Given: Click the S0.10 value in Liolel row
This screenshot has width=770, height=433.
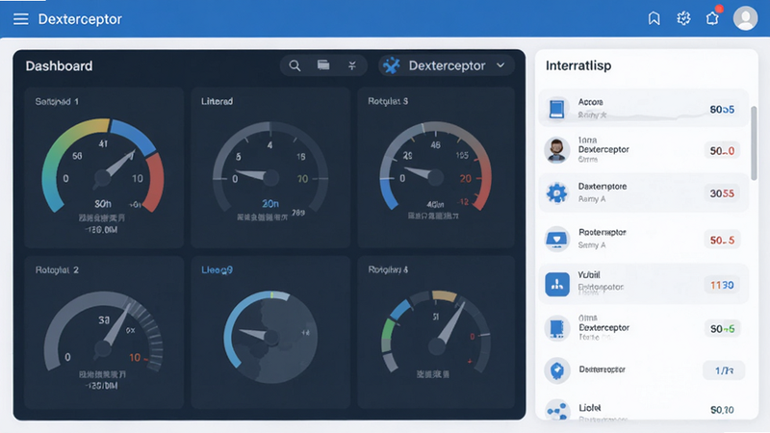Looking at the screenshot, I should (x=722, y=410).
